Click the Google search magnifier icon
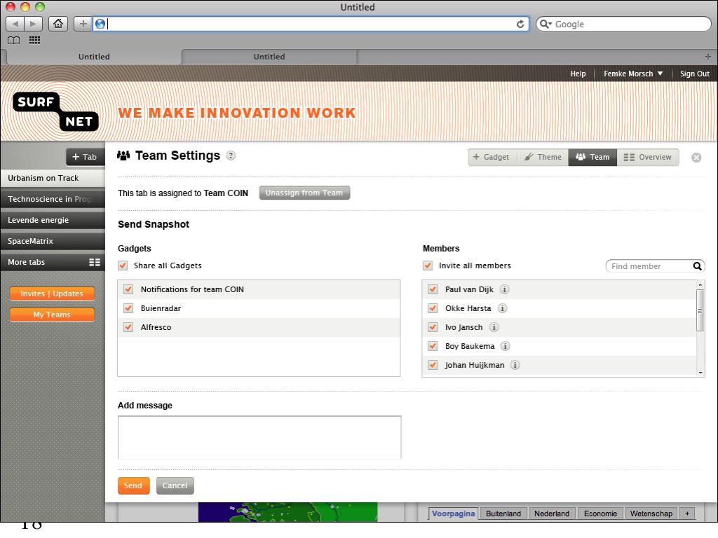 pyautogui.click(x=545, y=24)
